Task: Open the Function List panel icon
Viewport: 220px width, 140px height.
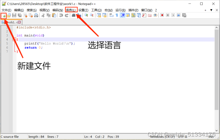Action: (144, 15)
